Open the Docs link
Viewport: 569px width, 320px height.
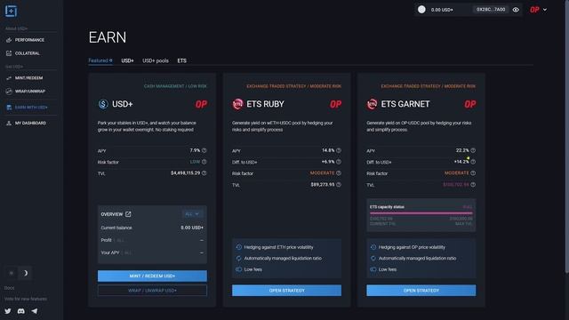(x=10, y=288)
